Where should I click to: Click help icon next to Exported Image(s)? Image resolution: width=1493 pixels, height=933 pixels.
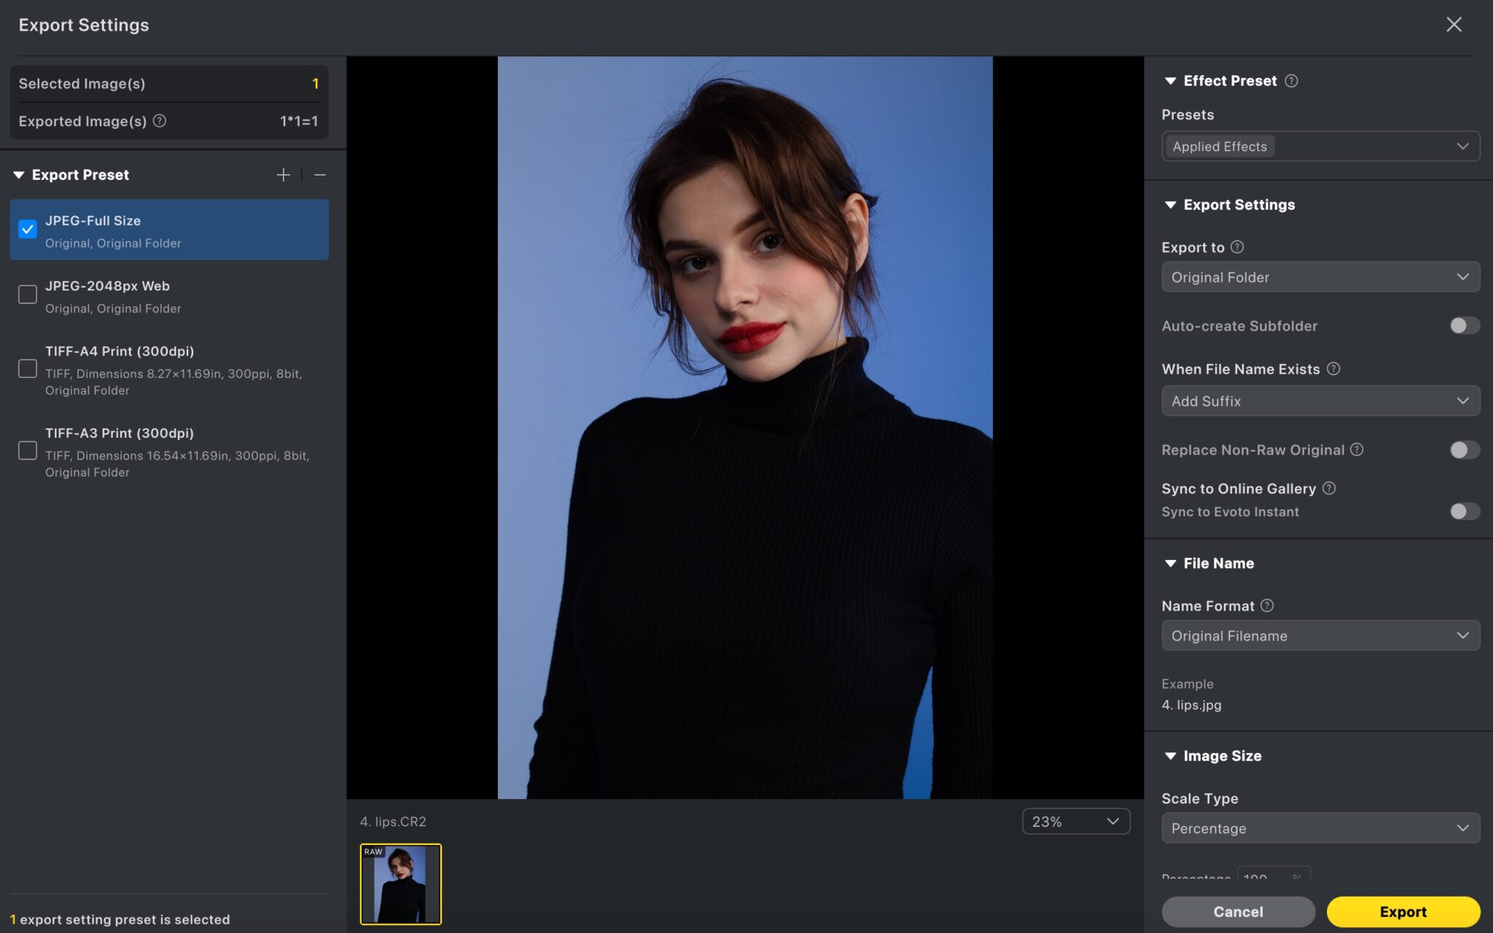(x=160, y=121)
